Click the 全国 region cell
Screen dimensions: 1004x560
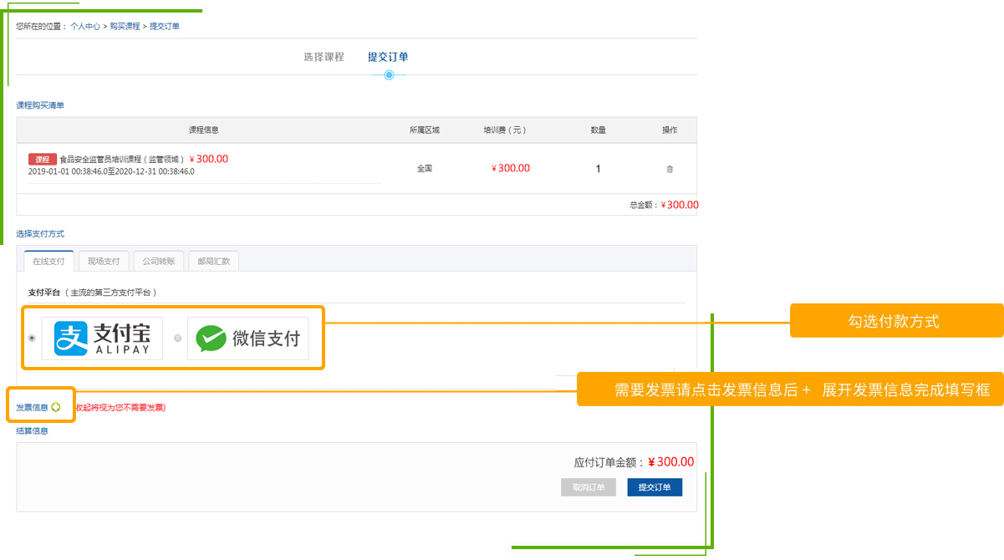[425, 169]
